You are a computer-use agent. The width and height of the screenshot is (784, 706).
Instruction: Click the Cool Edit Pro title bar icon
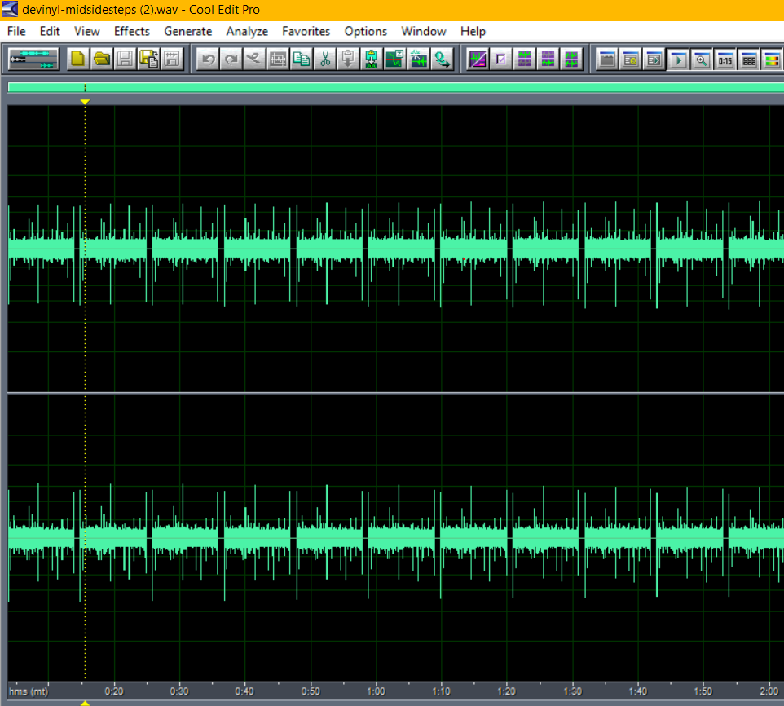pyautogui.click(x=10, y=10)
